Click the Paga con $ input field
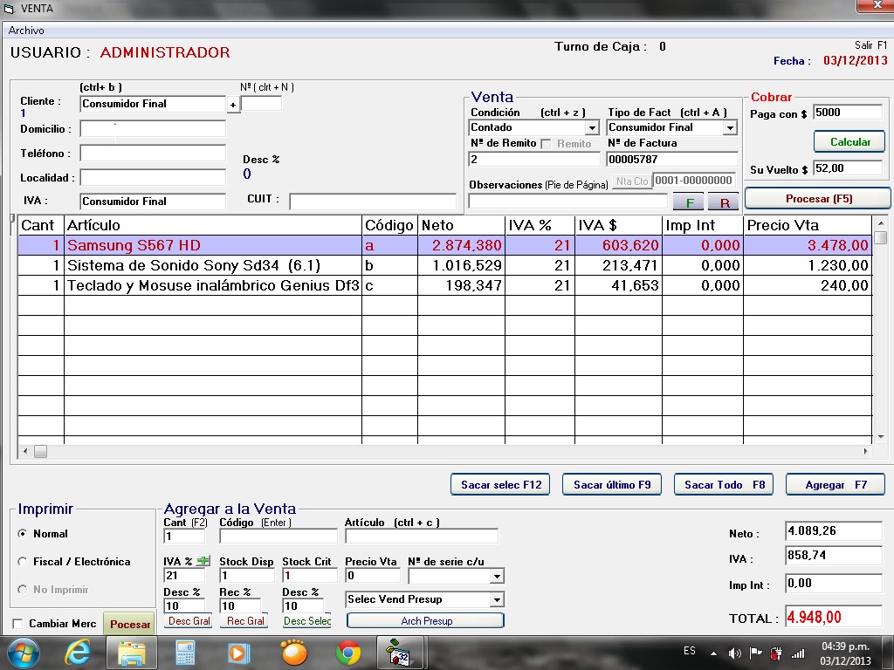Image resolution: width=894 pixels, height=670 pixels. click(848, 113)
